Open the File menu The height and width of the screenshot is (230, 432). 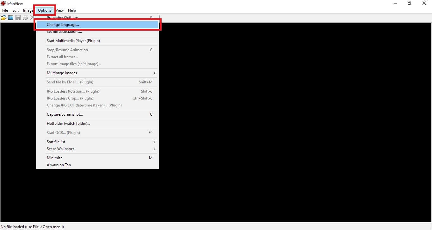(5, 10)
